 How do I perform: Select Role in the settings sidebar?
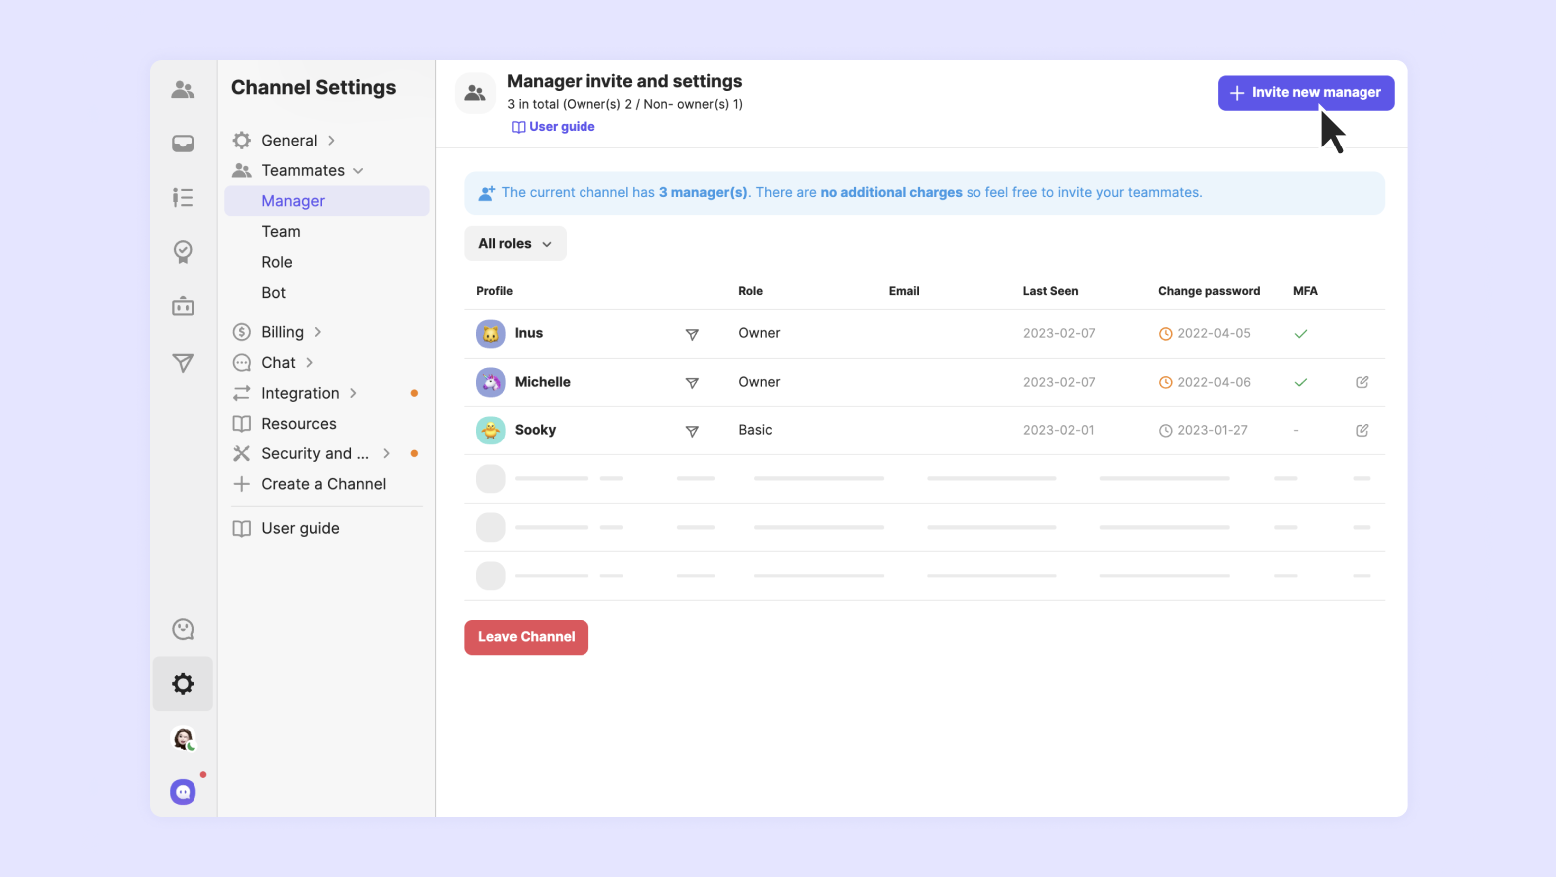pos(277,262)
